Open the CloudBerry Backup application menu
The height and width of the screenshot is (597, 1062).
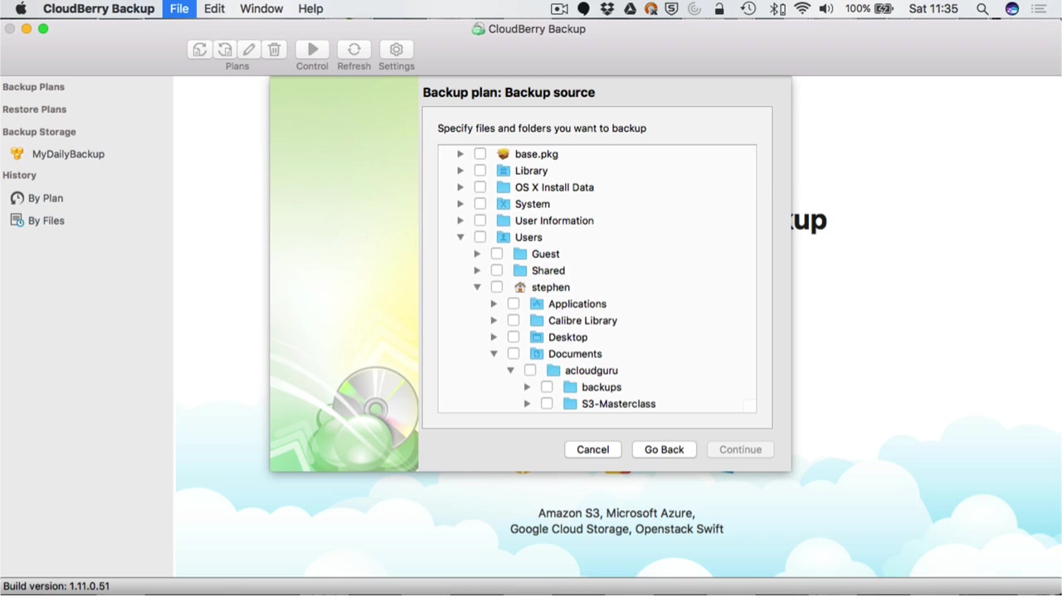pos(99,9)
